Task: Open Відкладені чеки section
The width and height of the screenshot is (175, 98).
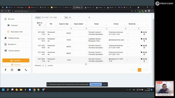Action: click(x=17, y=32)
